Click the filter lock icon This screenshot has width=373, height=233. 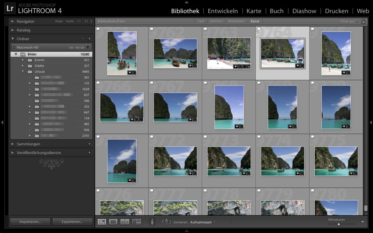[364, 21]
